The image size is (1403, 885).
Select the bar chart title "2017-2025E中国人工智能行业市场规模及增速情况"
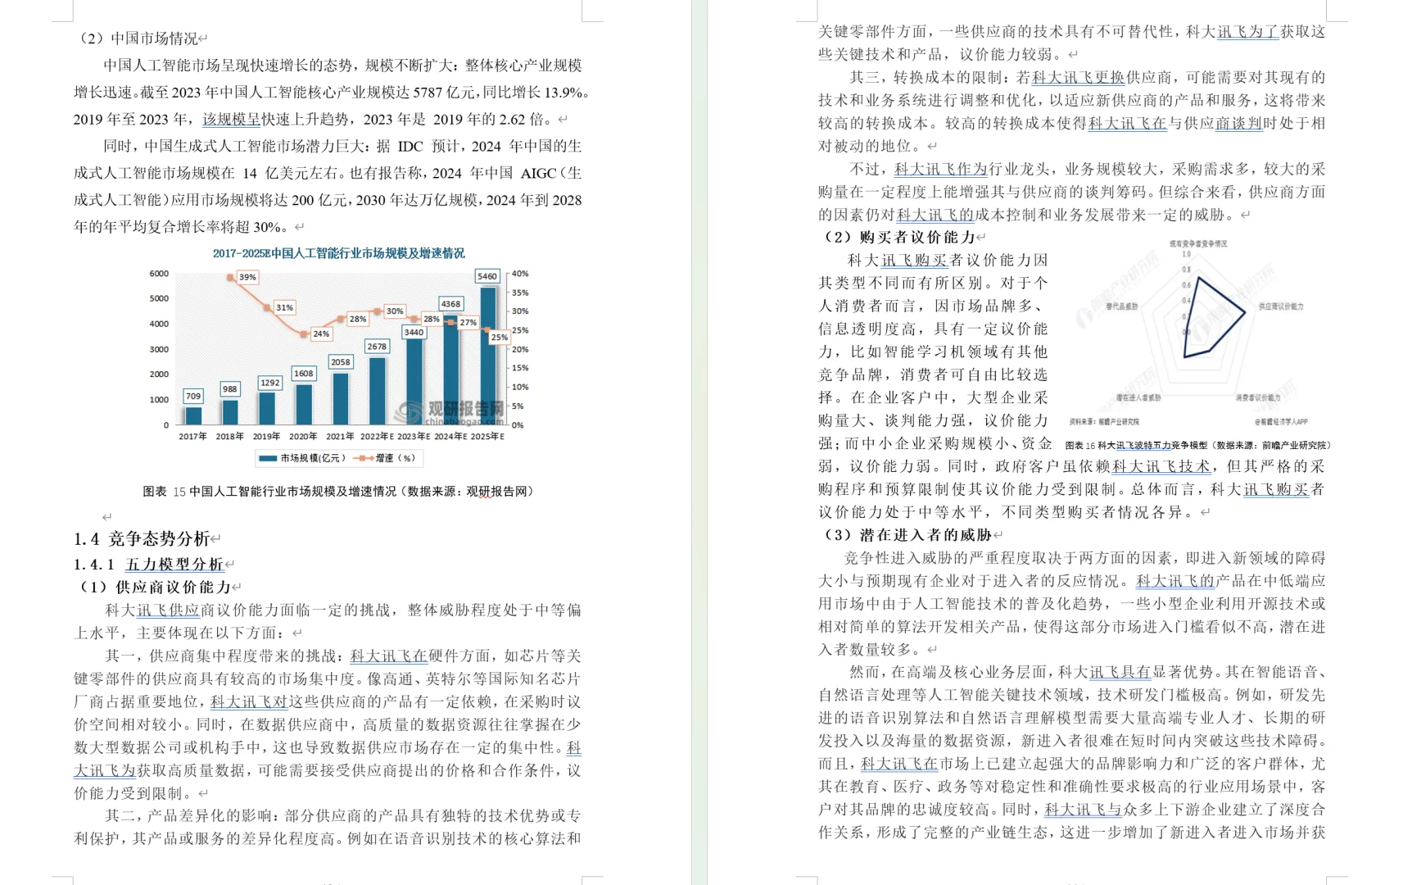pos(339,253)
